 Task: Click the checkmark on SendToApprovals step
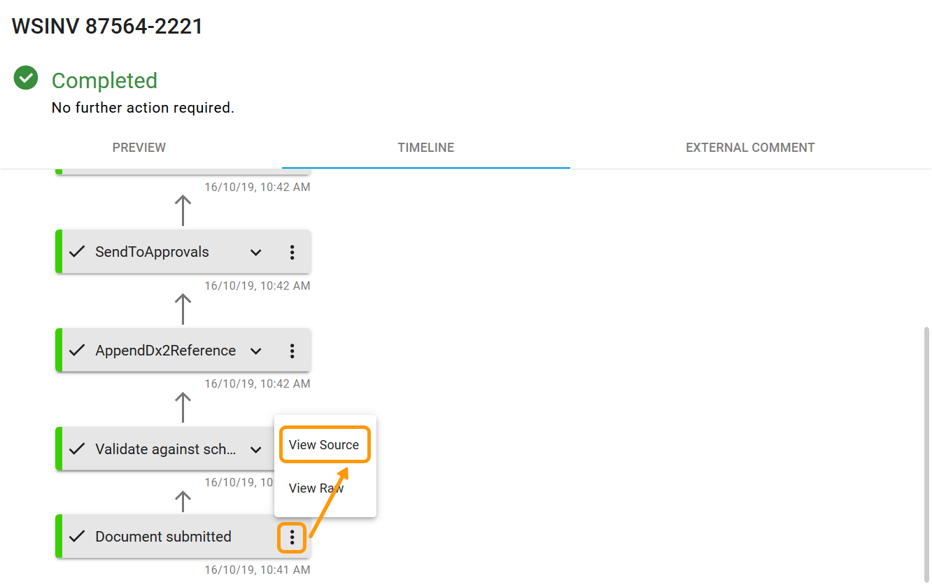pos(77,252)
